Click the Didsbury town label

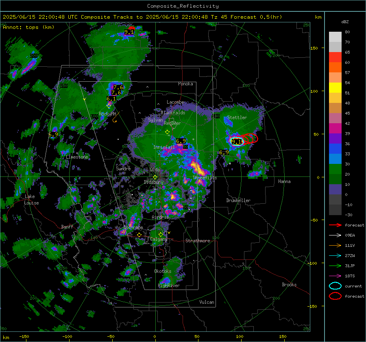coord(154,182)
